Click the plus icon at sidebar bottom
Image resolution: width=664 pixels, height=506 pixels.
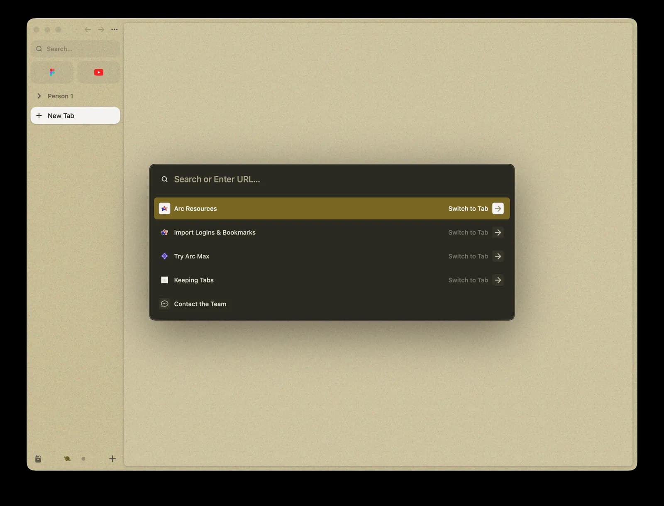(x=112, y=458)
